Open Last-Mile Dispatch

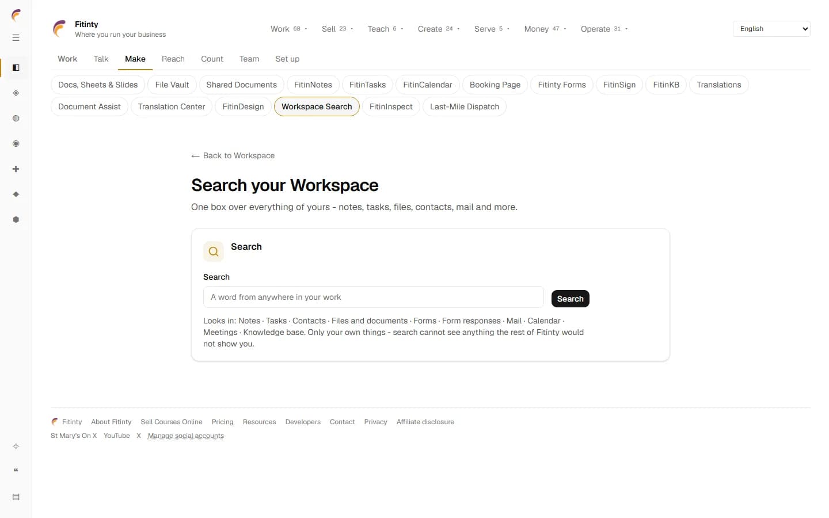pyautogui.click(x=465, y=106)
